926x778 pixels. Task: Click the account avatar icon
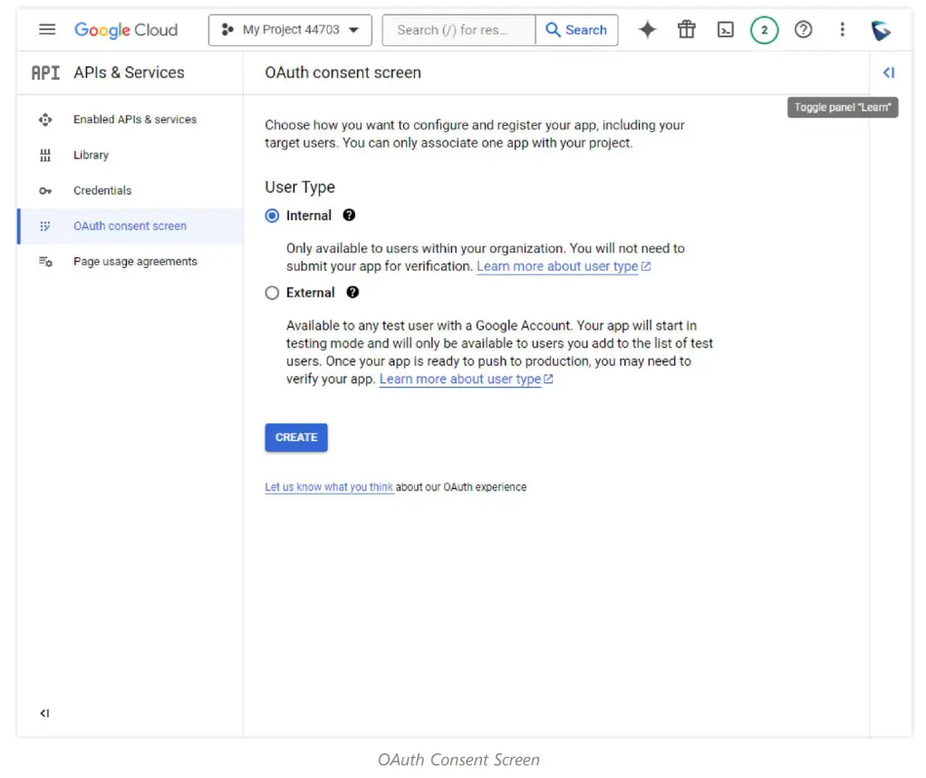tap(881, 30)
